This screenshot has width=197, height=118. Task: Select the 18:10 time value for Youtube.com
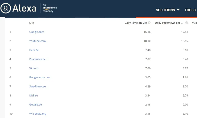tap(147, 41)
